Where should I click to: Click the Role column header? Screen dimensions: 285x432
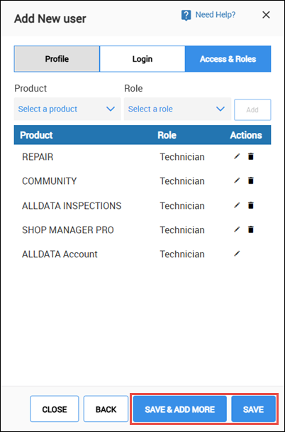point(167,135)
